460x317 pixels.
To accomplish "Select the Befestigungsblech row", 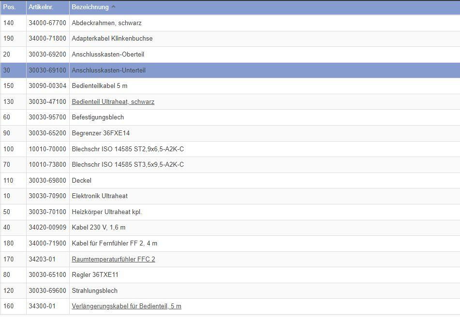I will 98,117.
